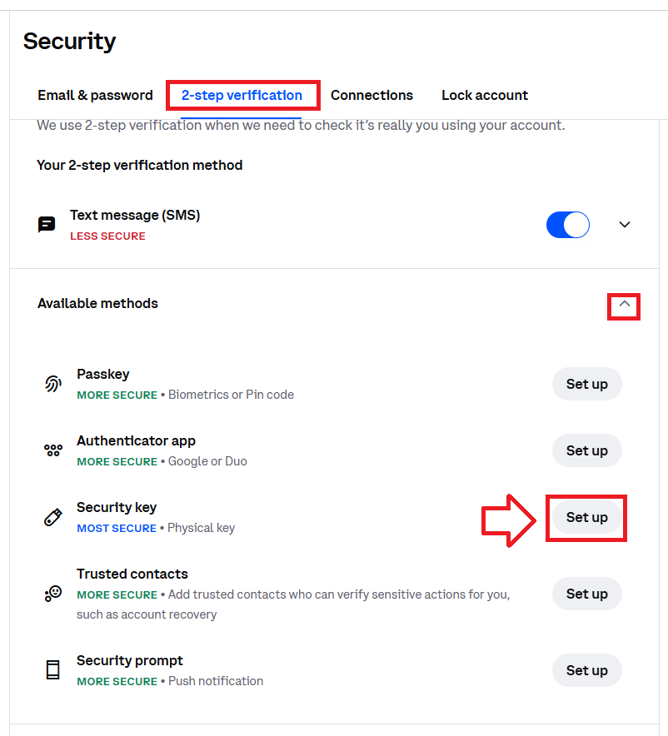Set up Passkey verification

(586, 384)
